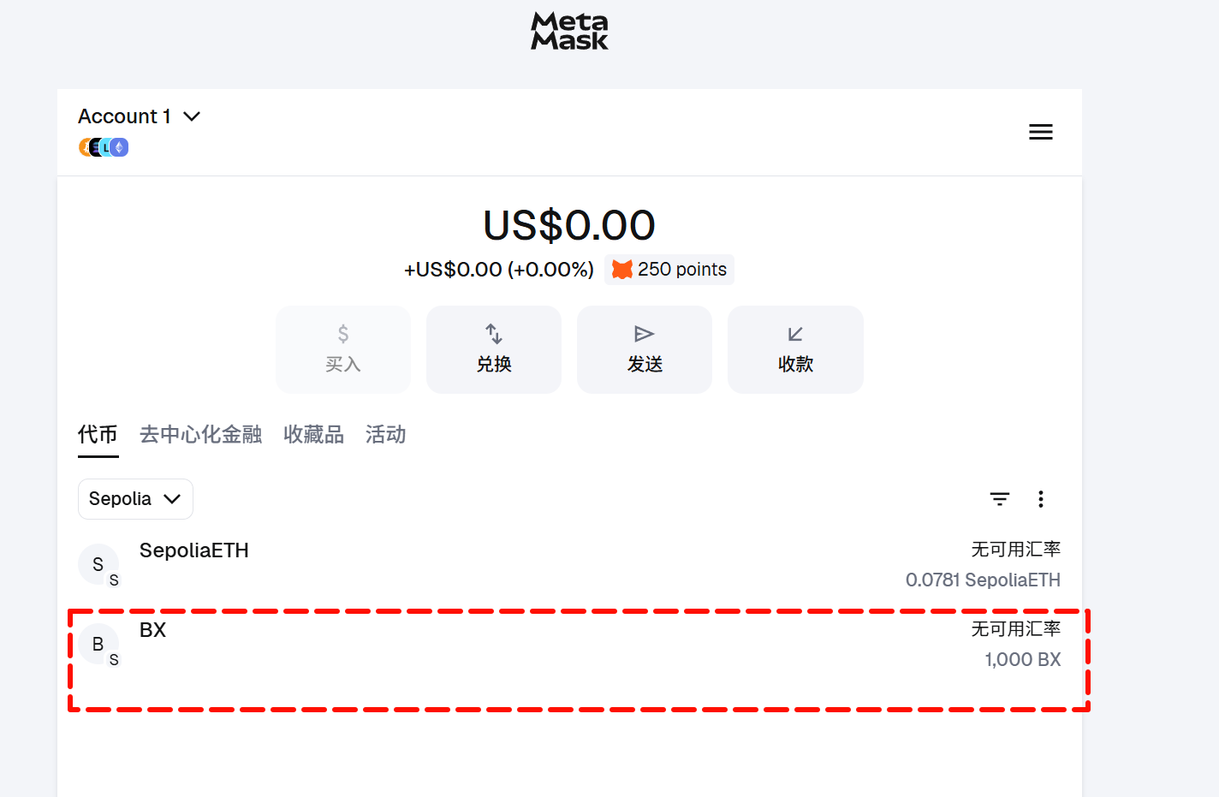This screenshot has width=1219, height=797.
Task: Open the 1,000 BX token balance
Action: [1022, 660]
